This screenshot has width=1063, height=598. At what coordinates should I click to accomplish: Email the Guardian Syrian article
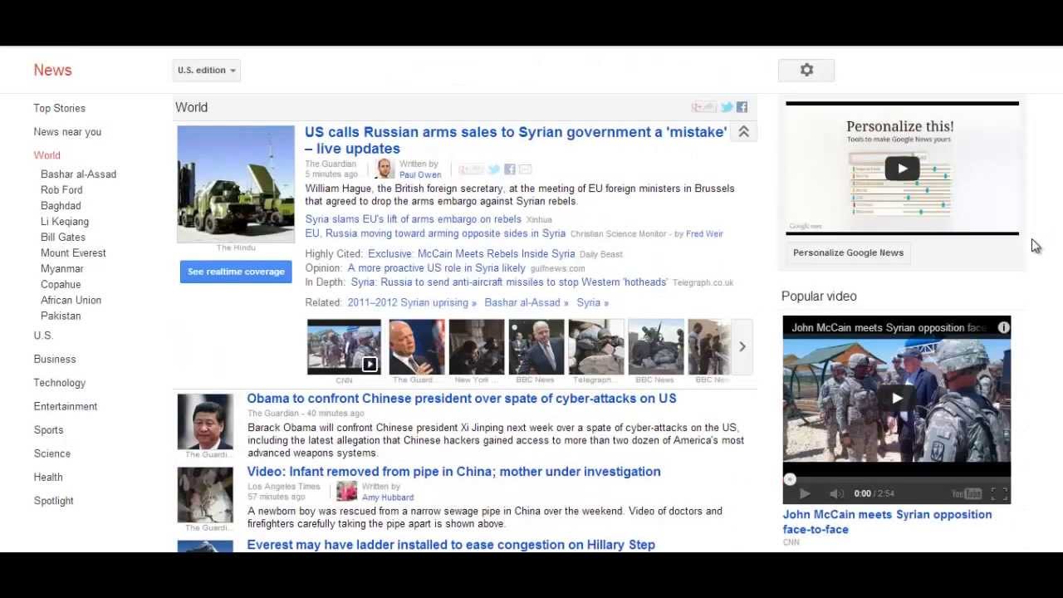(x=525, y=169)
